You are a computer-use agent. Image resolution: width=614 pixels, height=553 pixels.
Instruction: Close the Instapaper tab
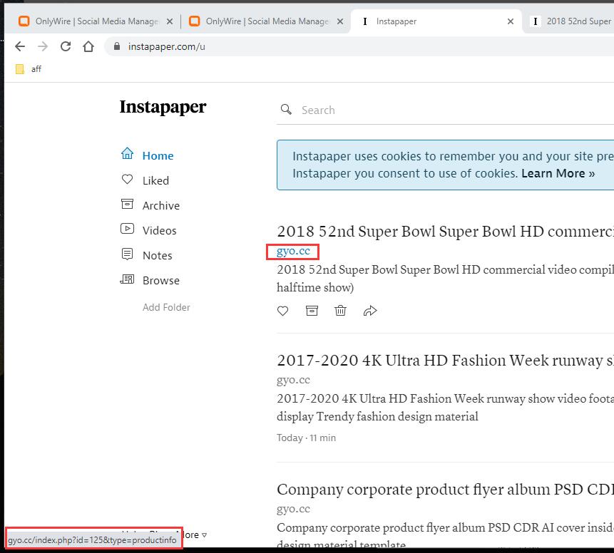coord(510,21)
